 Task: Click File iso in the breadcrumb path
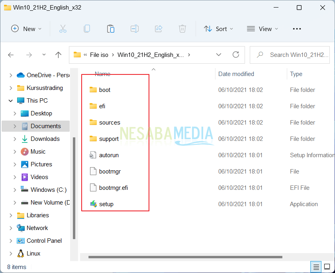[99, 55]
